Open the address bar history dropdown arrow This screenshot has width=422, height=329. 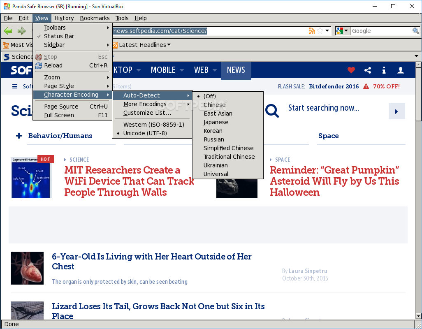tap(327, 31)
